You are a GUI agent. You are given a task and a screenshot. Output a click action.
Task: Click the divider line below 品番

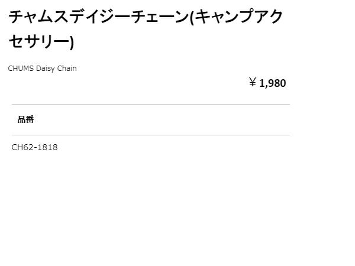point(151,135)
